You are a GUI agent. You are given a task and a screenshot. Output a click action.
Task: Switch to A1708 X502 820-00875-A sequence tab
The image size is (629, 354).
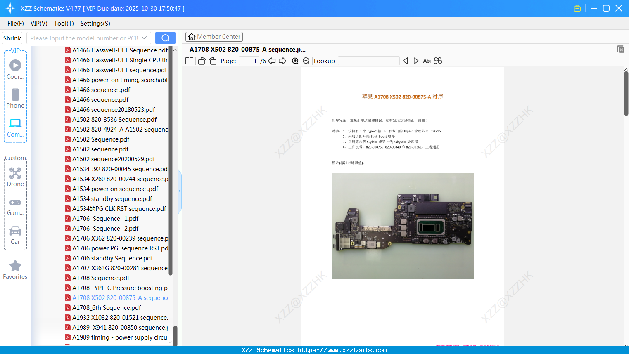(247, 49)
